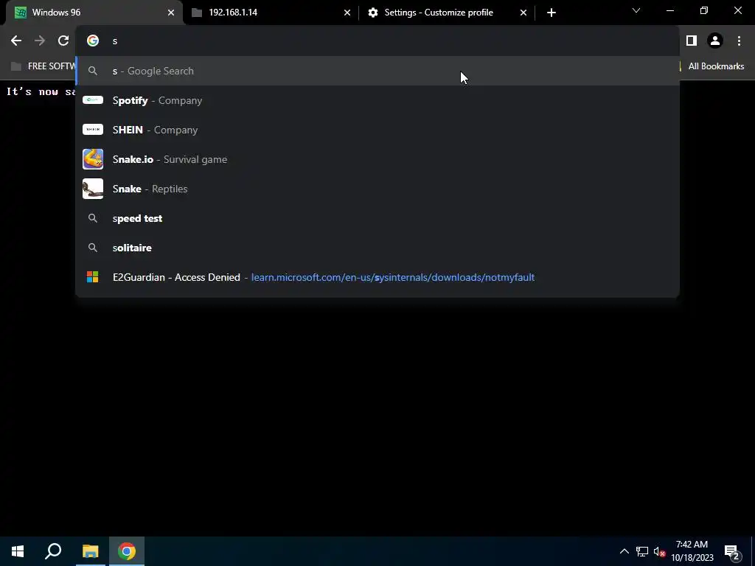Click the network status tray icon
Screen dimensions: 755x566
click(642, 551)
